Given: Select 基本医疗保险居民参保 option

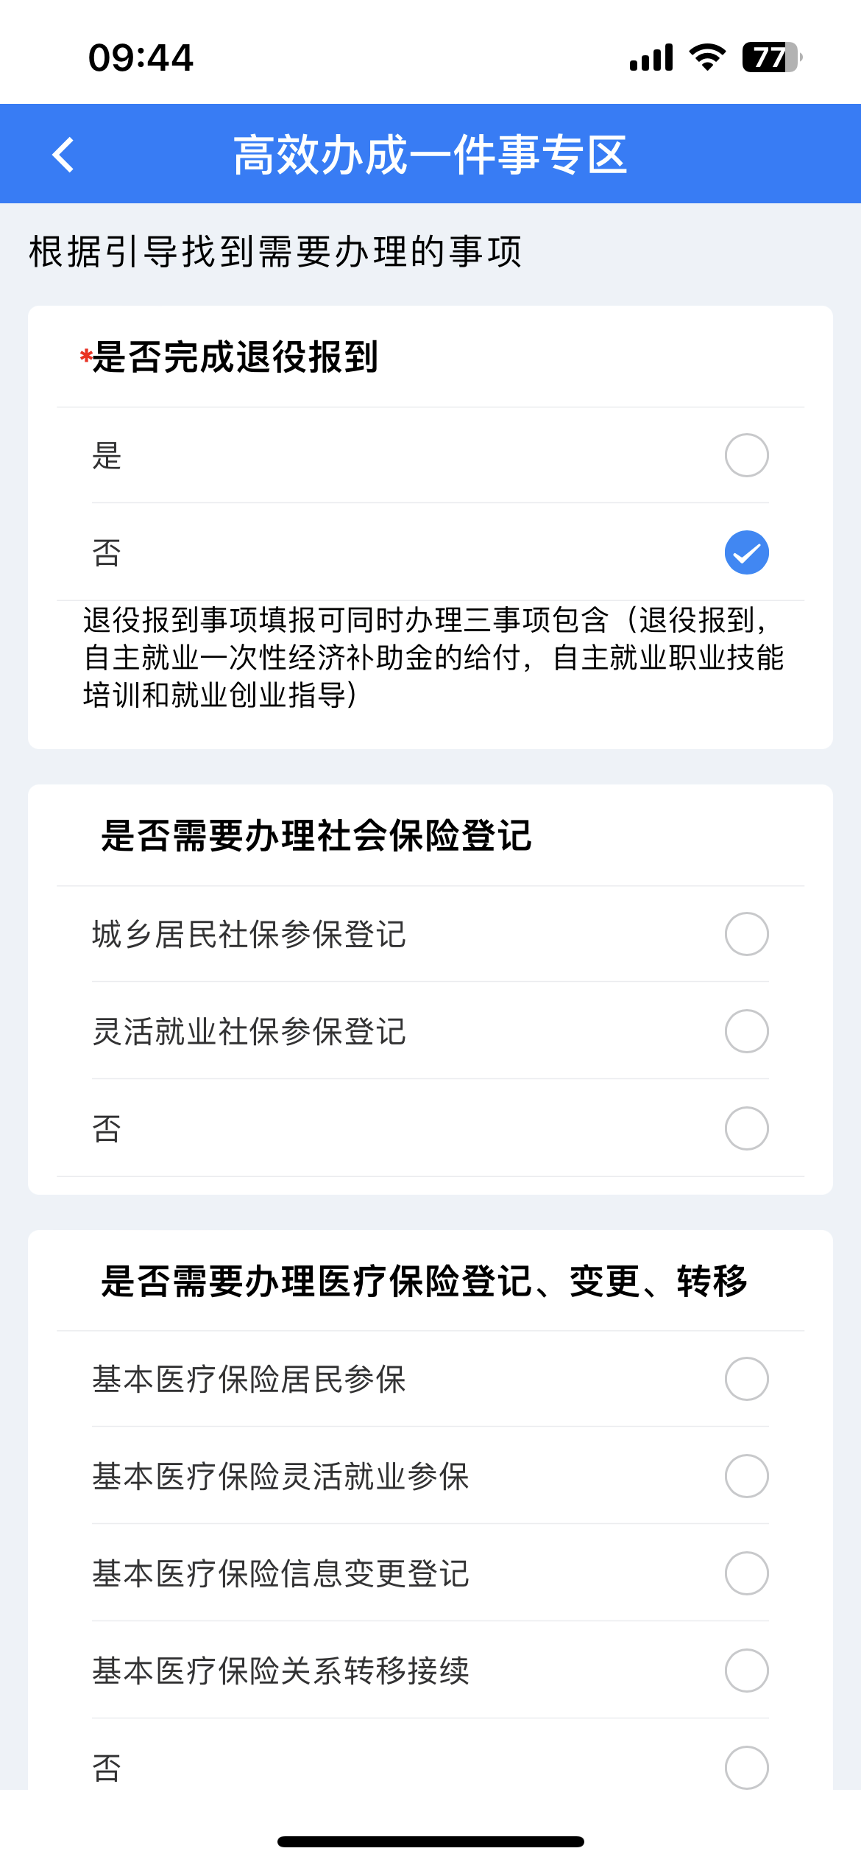Looking at the screenshot, I should click(x=746, y=1379).
